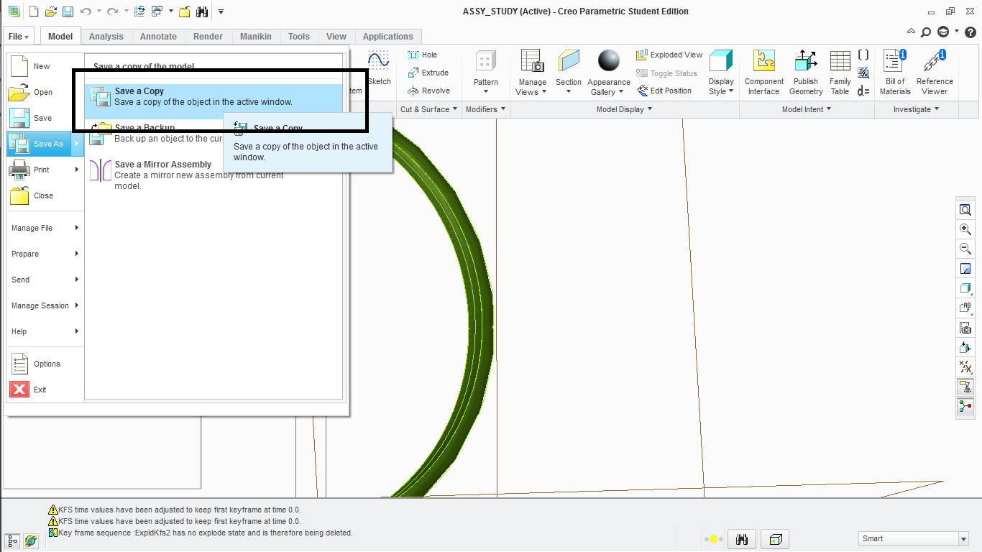
Task: Click the Switch Dimensions icon
Action: (863, 73)
